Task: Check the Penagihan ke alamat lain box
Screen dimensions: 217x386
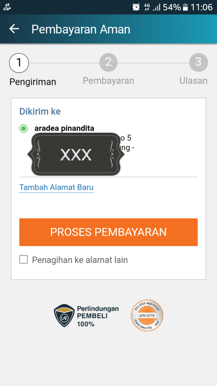Action: click(x=24, y=260)
